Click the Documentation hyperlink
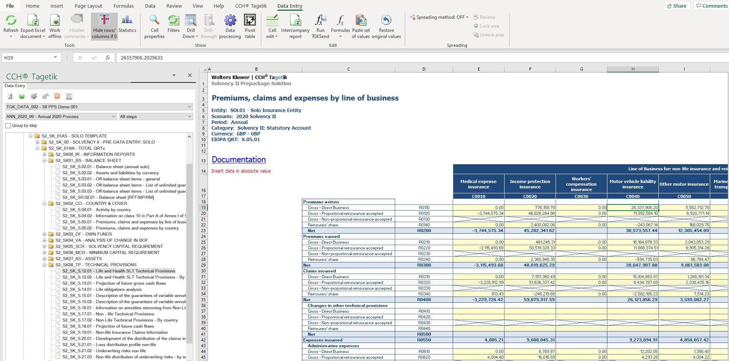 pos(239,160)
